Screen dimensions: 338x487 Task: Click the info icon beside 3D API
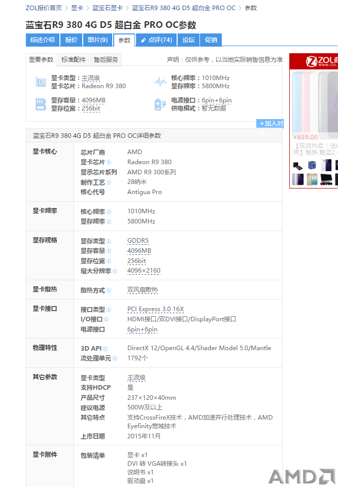tap(105, 349)
